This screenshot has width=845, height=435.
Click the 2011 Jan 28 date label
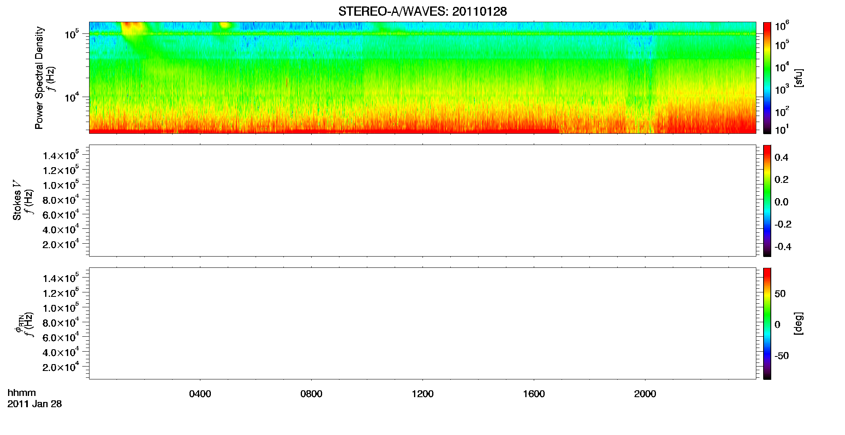tap(35, 404)
